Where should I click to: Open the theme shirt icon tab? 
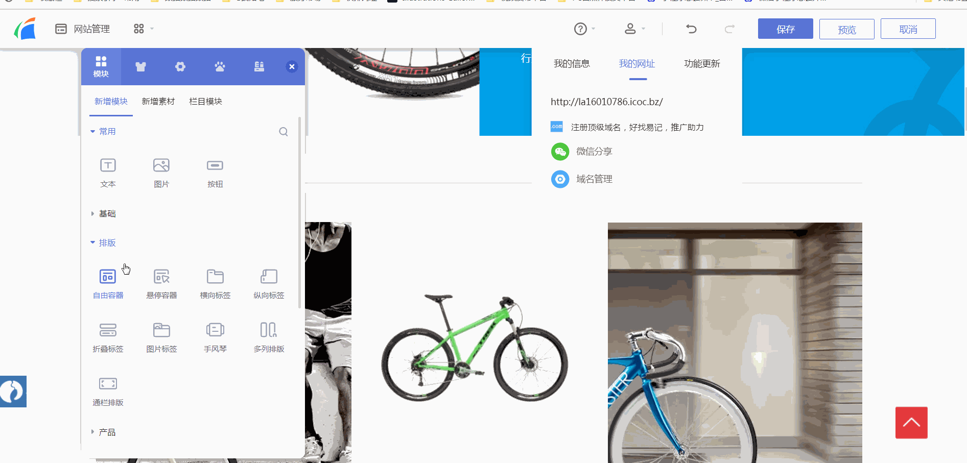coord(140,66)
